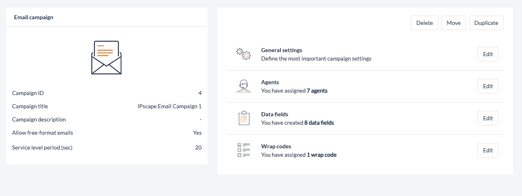Click the '1 wrap code' text
Viewport: 522px width, 196px height.
321,155
